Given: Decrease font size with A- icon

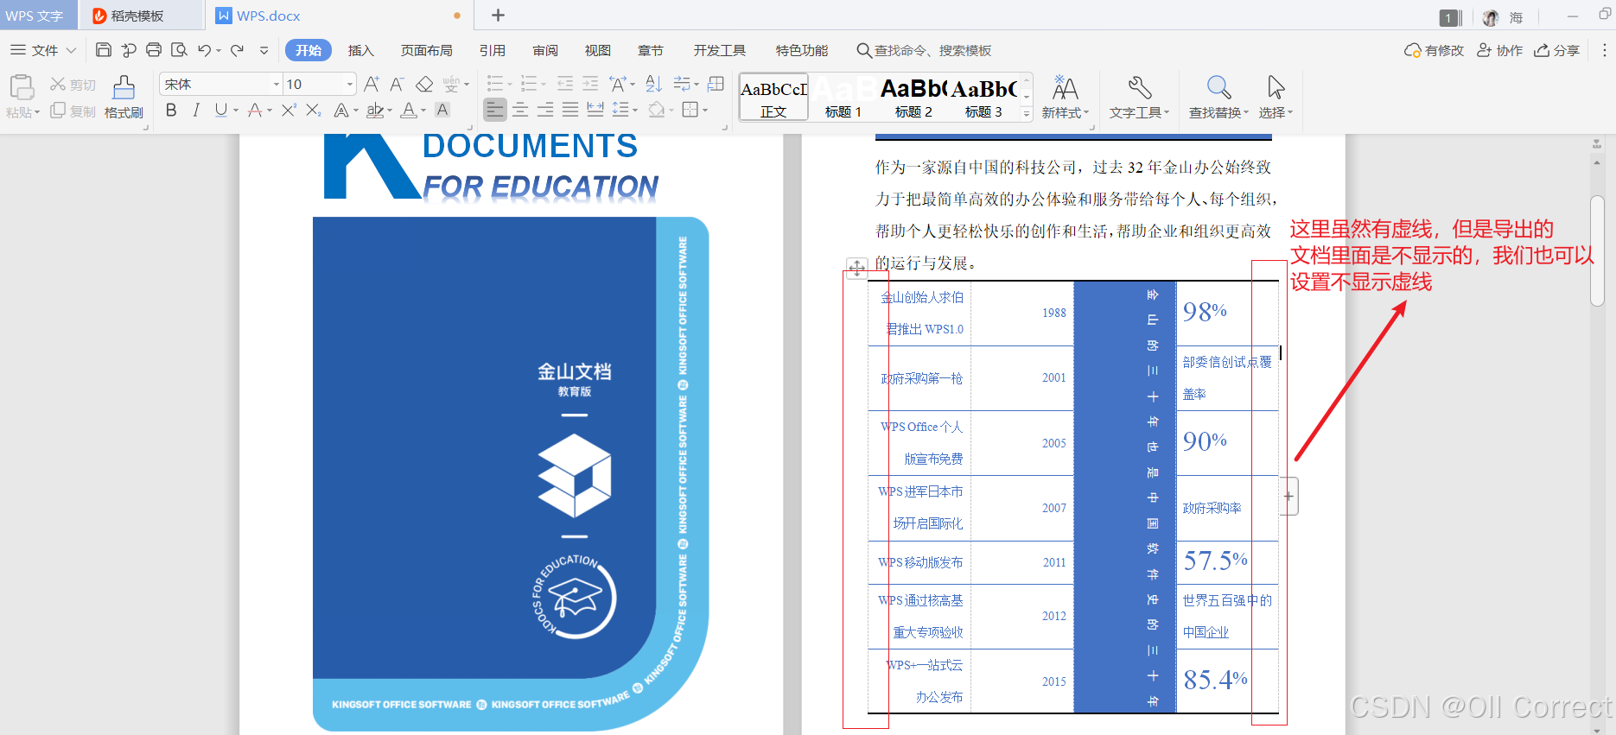Looking at the screenshot, I should [397, 84].
